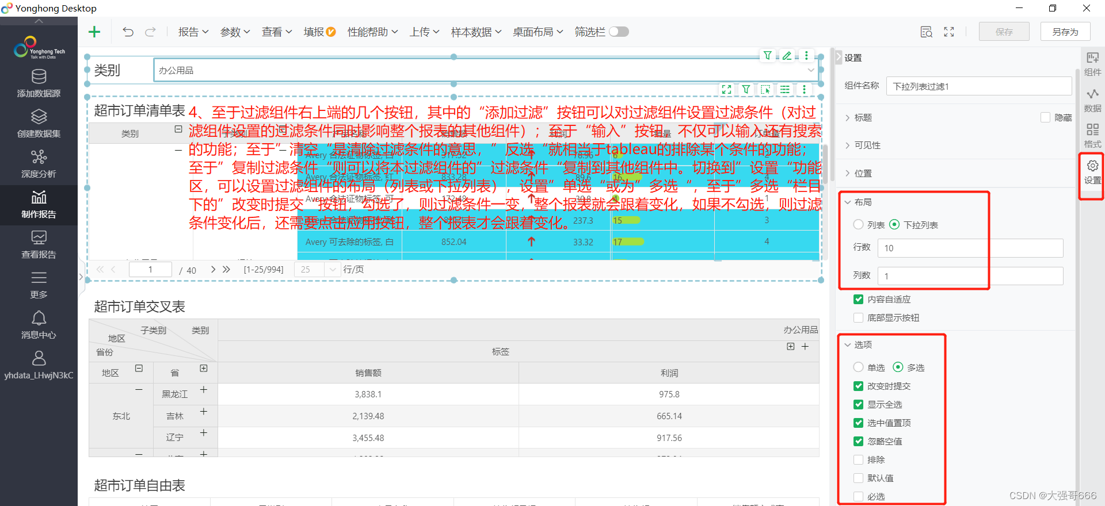Open the 报告 menu
This screenshot has height=506, width=1105.
point(193,32)
